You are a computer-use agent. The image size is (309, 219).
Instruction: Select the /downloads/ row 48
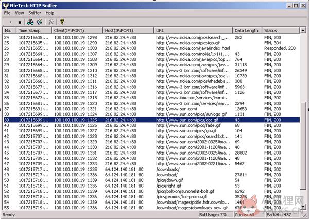(x=152, y=170)
